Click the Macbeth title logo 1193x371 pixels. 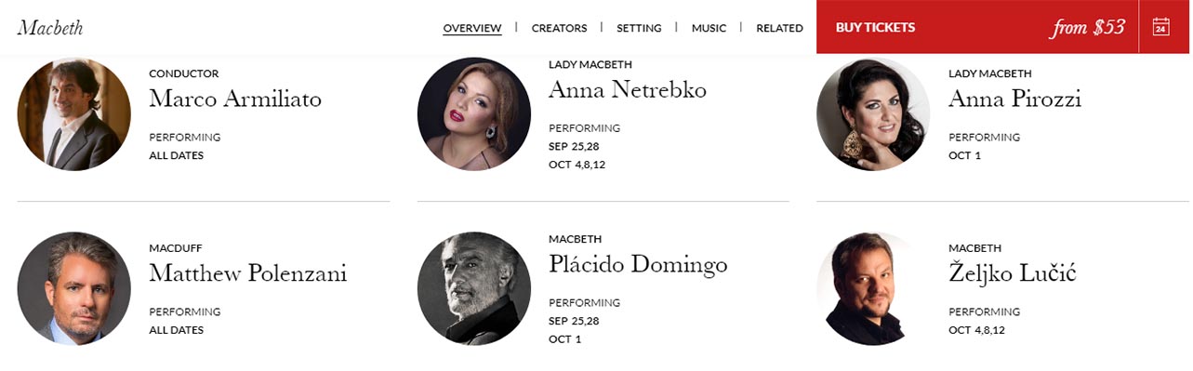point(50,28)
